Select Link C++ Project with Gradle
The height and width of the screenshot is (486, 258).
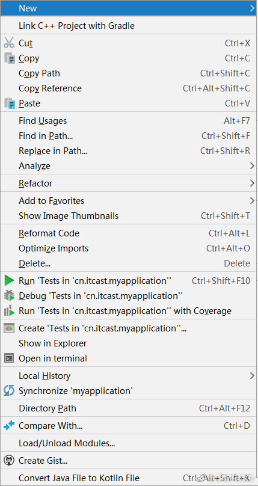pos(129,26)
